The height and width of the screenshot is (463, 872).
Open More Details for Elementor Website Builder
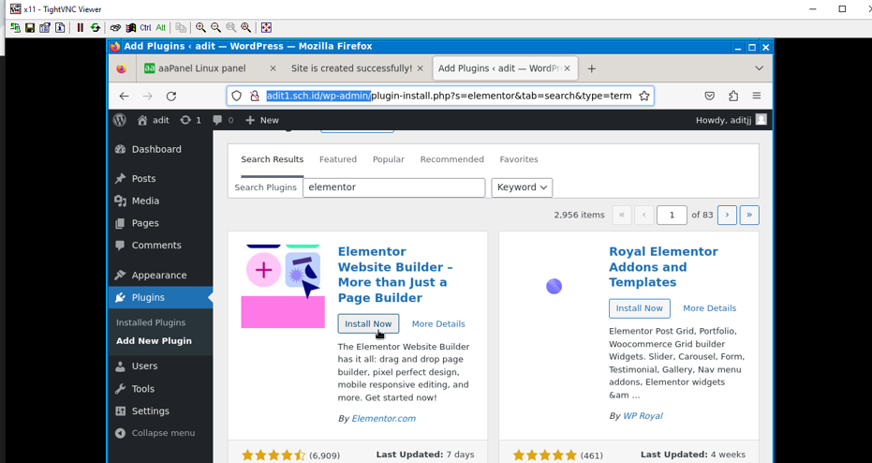click(438, 324)
